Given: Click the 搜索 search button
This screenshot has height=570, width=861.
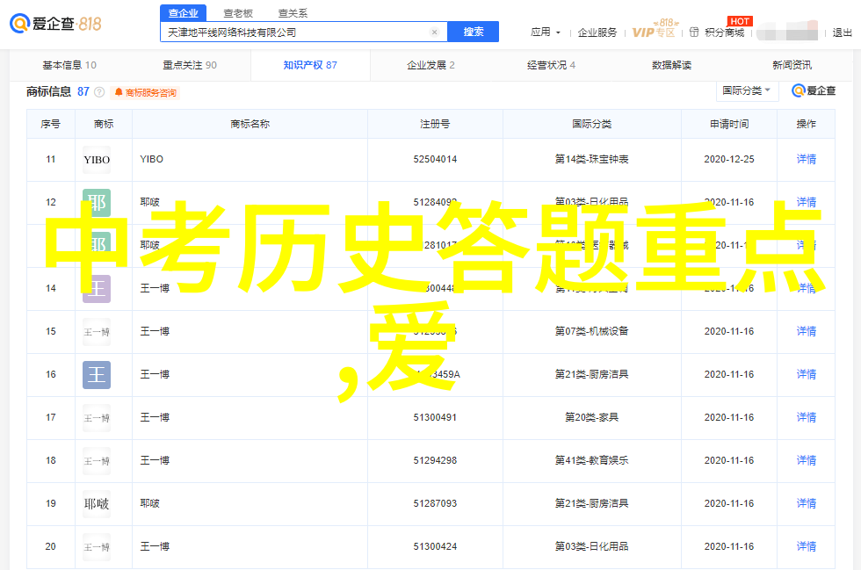Looking at the screenshot, I should click(x=474, y=32).
